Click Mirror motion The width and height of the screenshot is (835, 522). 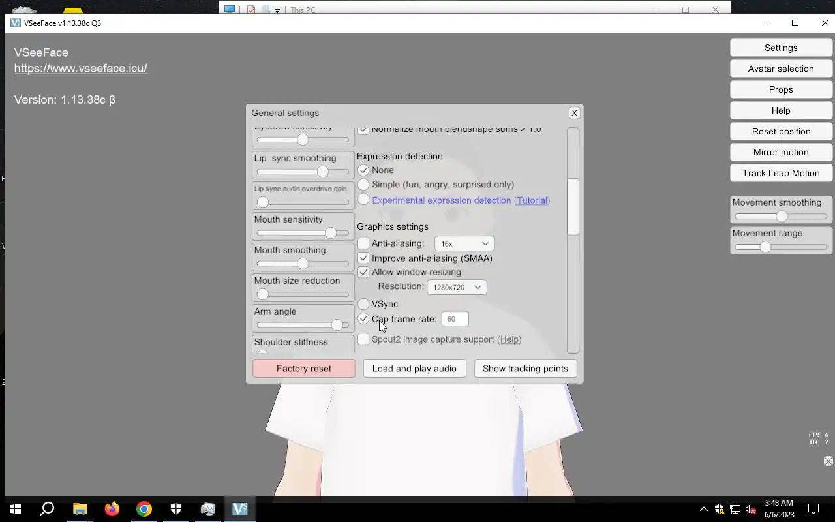pos(781,152)
